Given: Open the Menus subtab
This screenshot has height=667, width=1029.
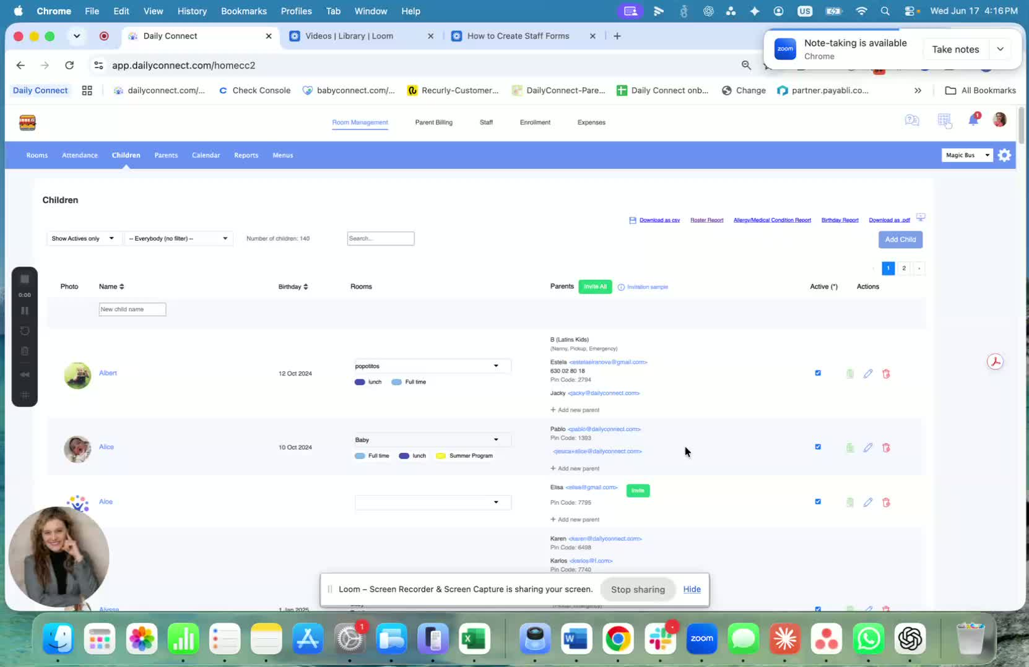Looking at the screenshot, I should tap(283, 155).
